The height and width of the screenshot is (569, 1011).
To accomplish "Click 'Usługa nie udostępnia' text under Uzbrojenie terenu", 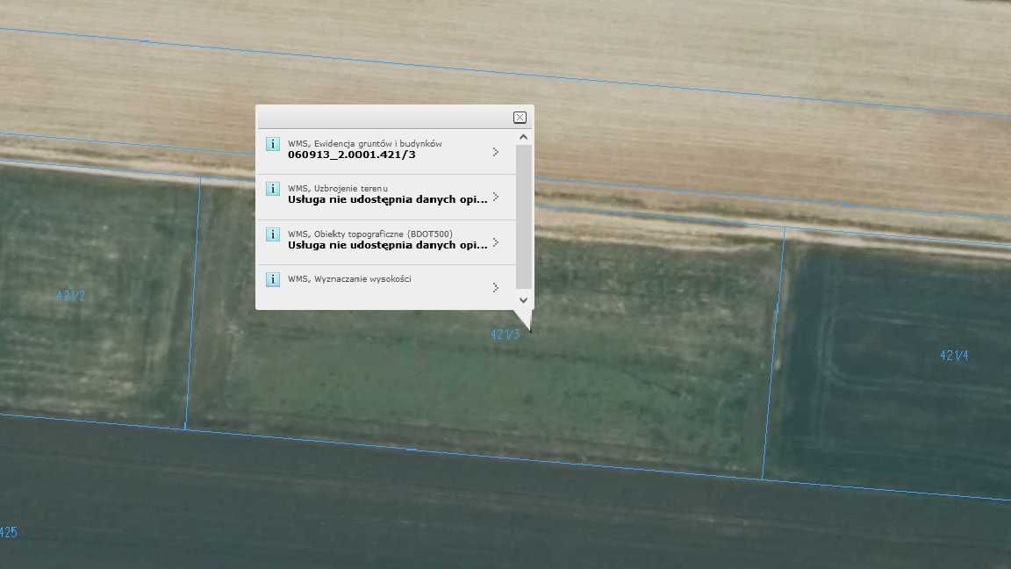I will tap(388, 199).
